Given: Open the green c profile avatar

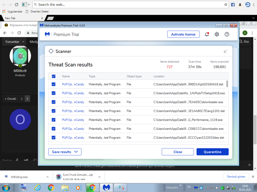Looking at the screenshot, I should pyautogui.click(x=245, y=33).
